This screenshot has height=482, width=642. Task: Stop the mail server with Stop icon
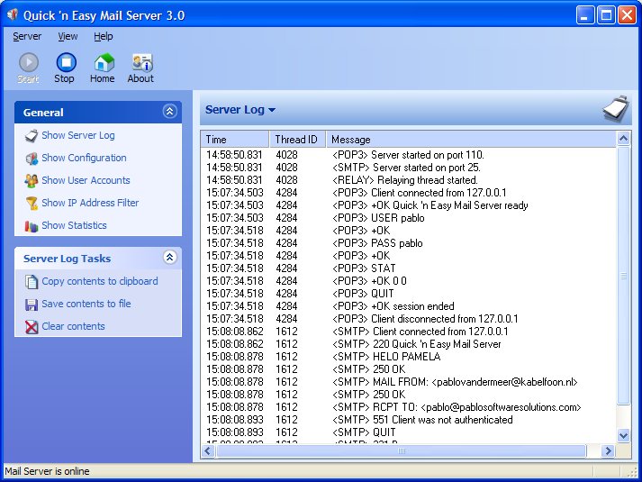(x=66, y=63)
